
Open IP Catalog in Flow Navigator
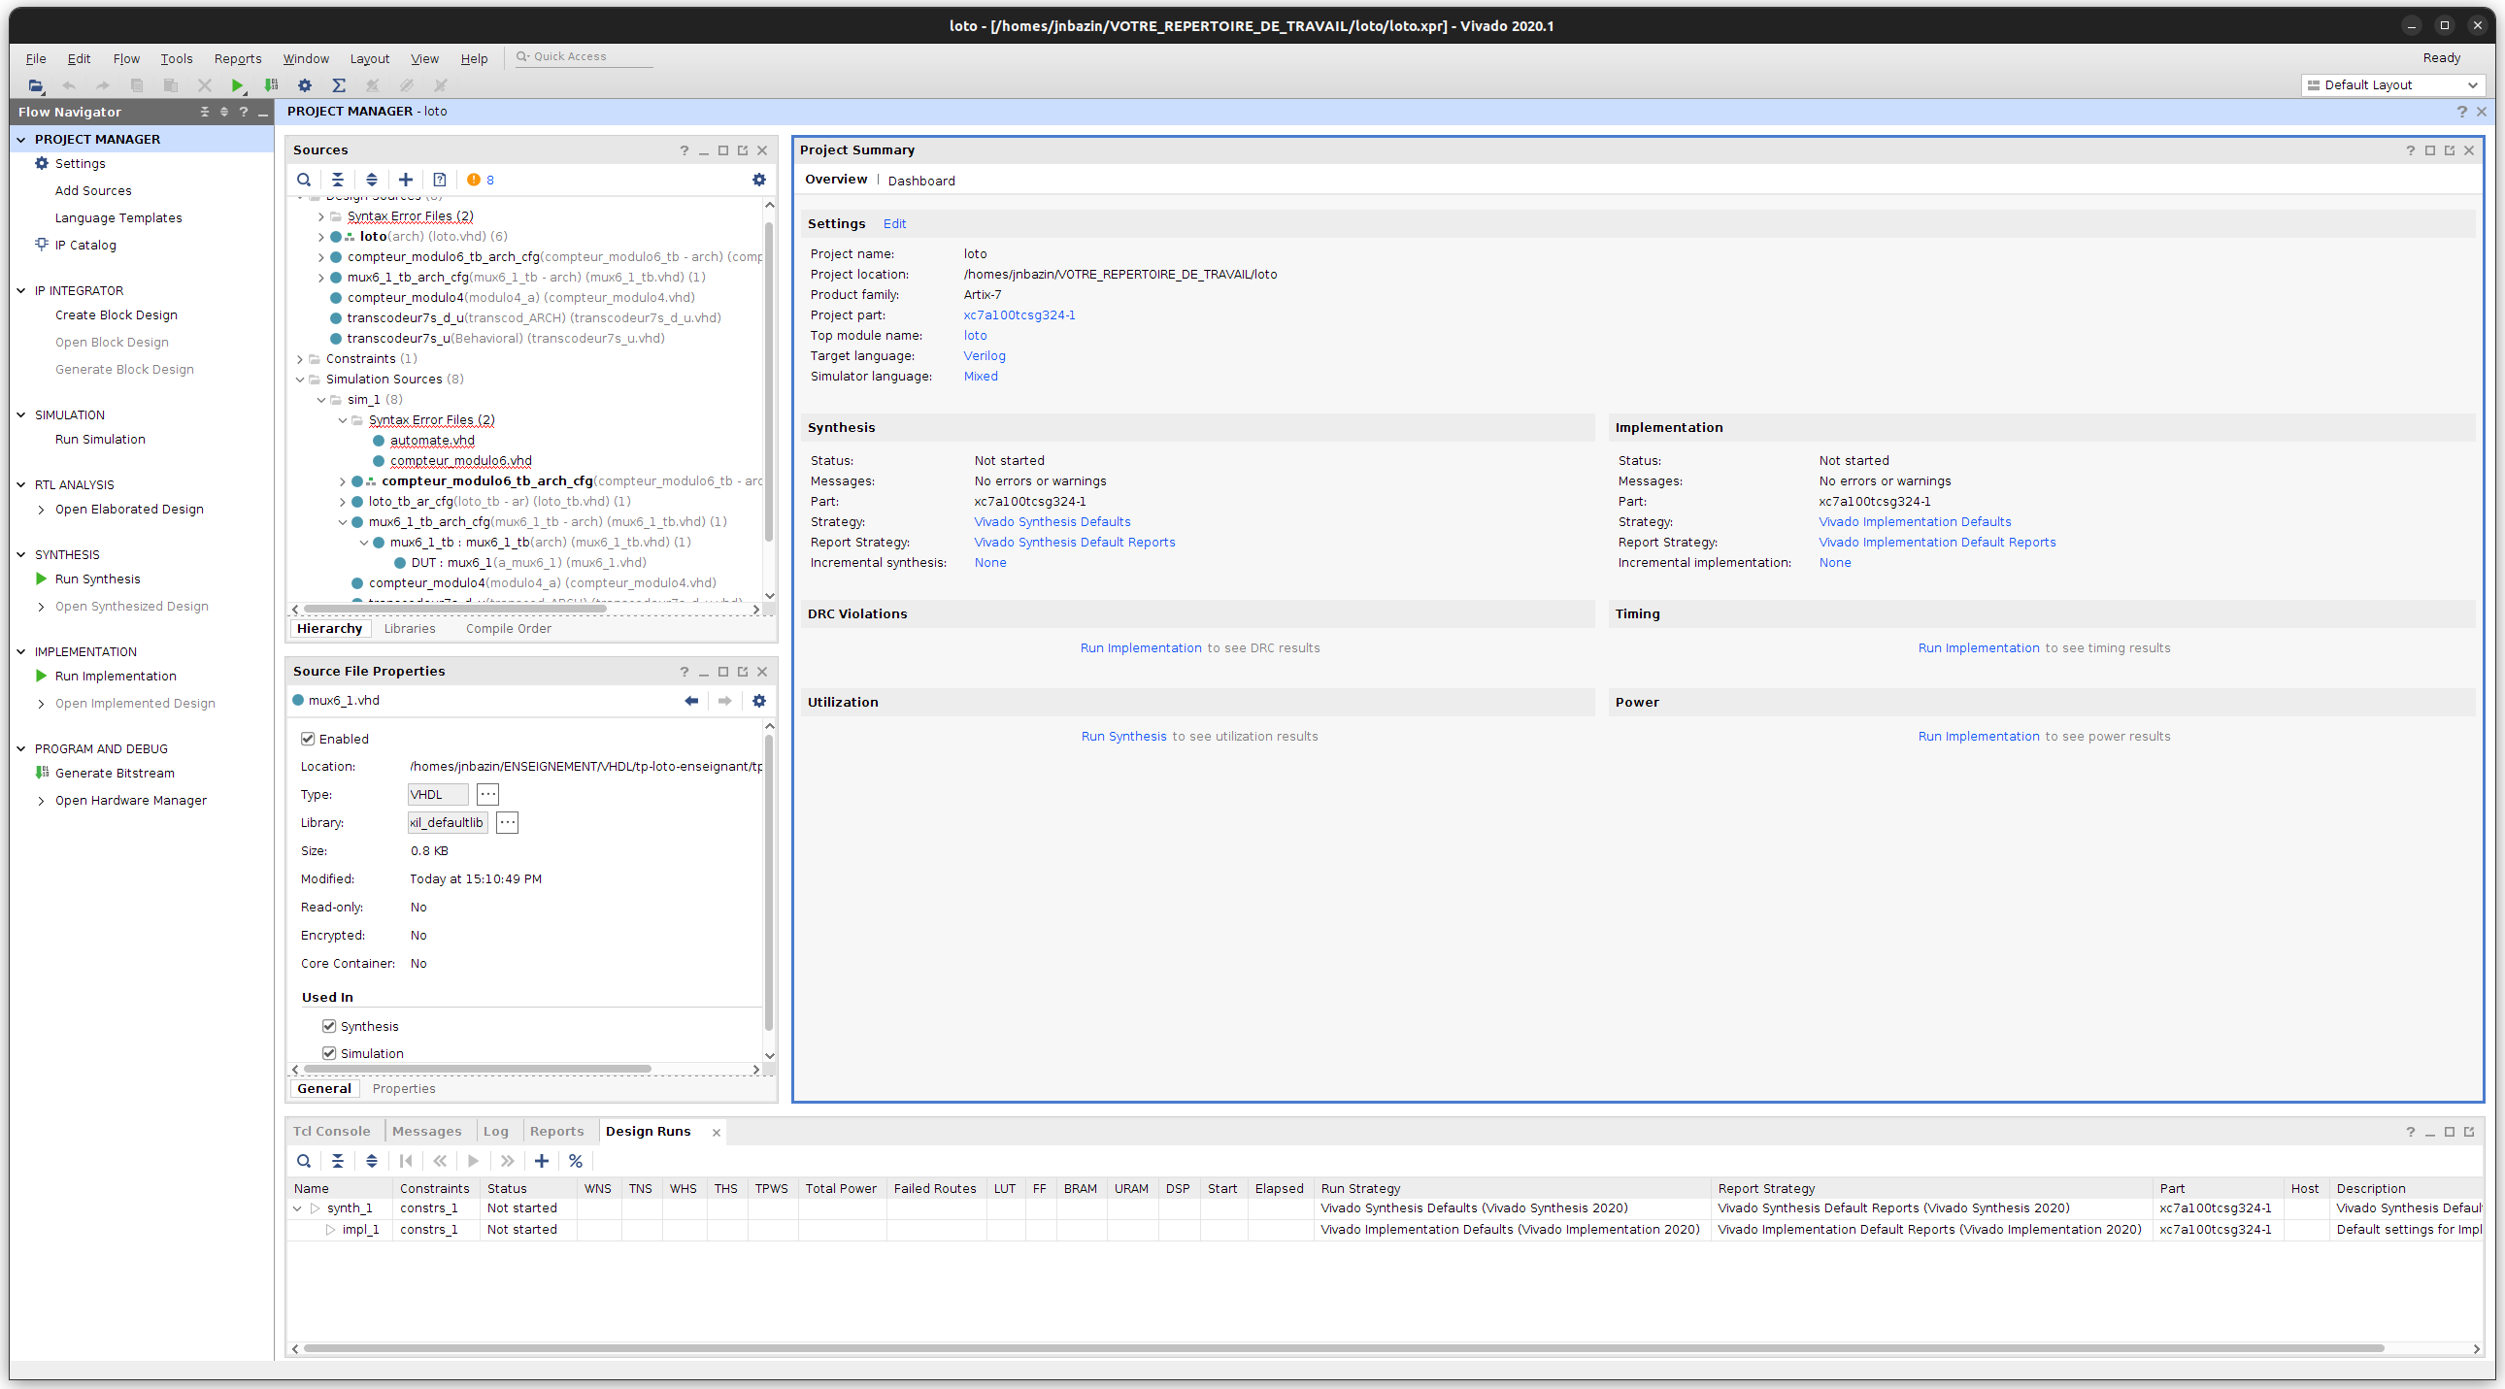pos(85,245)
